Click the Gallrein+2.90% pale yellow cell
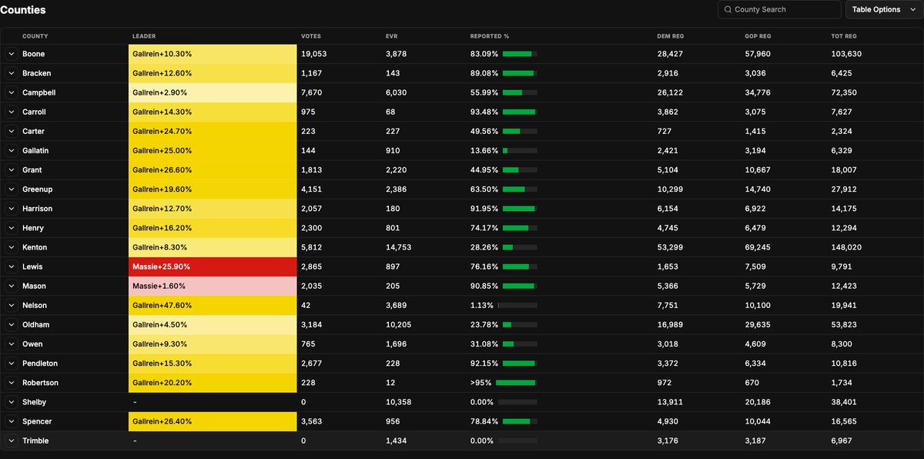The image size is (924, 459). tap(213, 92)
